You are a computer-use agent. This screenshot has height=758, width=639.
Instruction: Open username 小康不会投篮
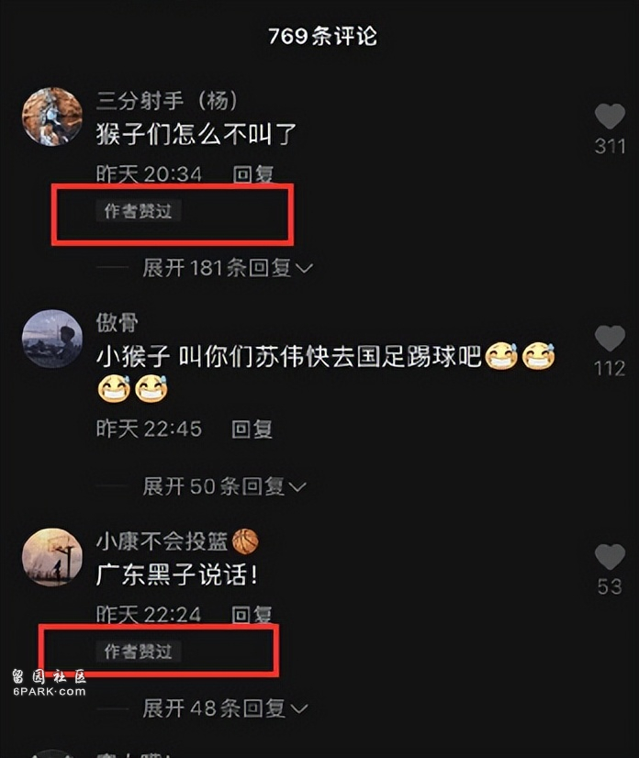[x=162, y=541]
